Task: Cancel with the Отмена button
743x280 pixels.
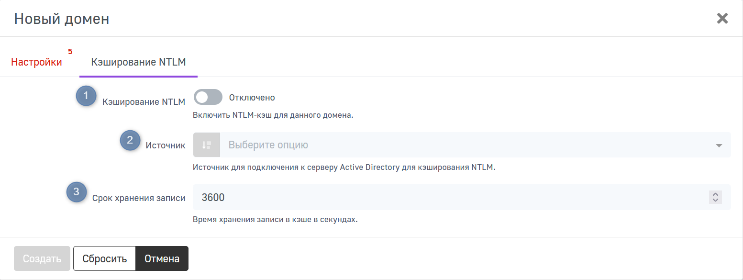Action: point(162,259)
